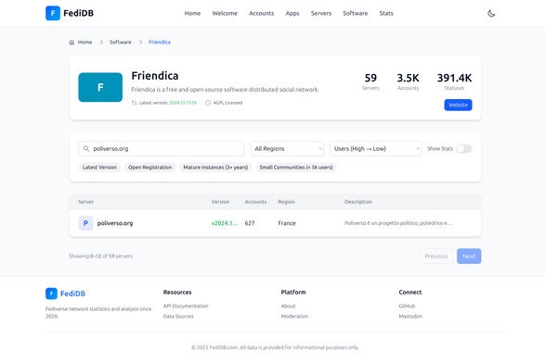Click the v2024.1… version cell
545x363 pixels.
tap(225, 223)
